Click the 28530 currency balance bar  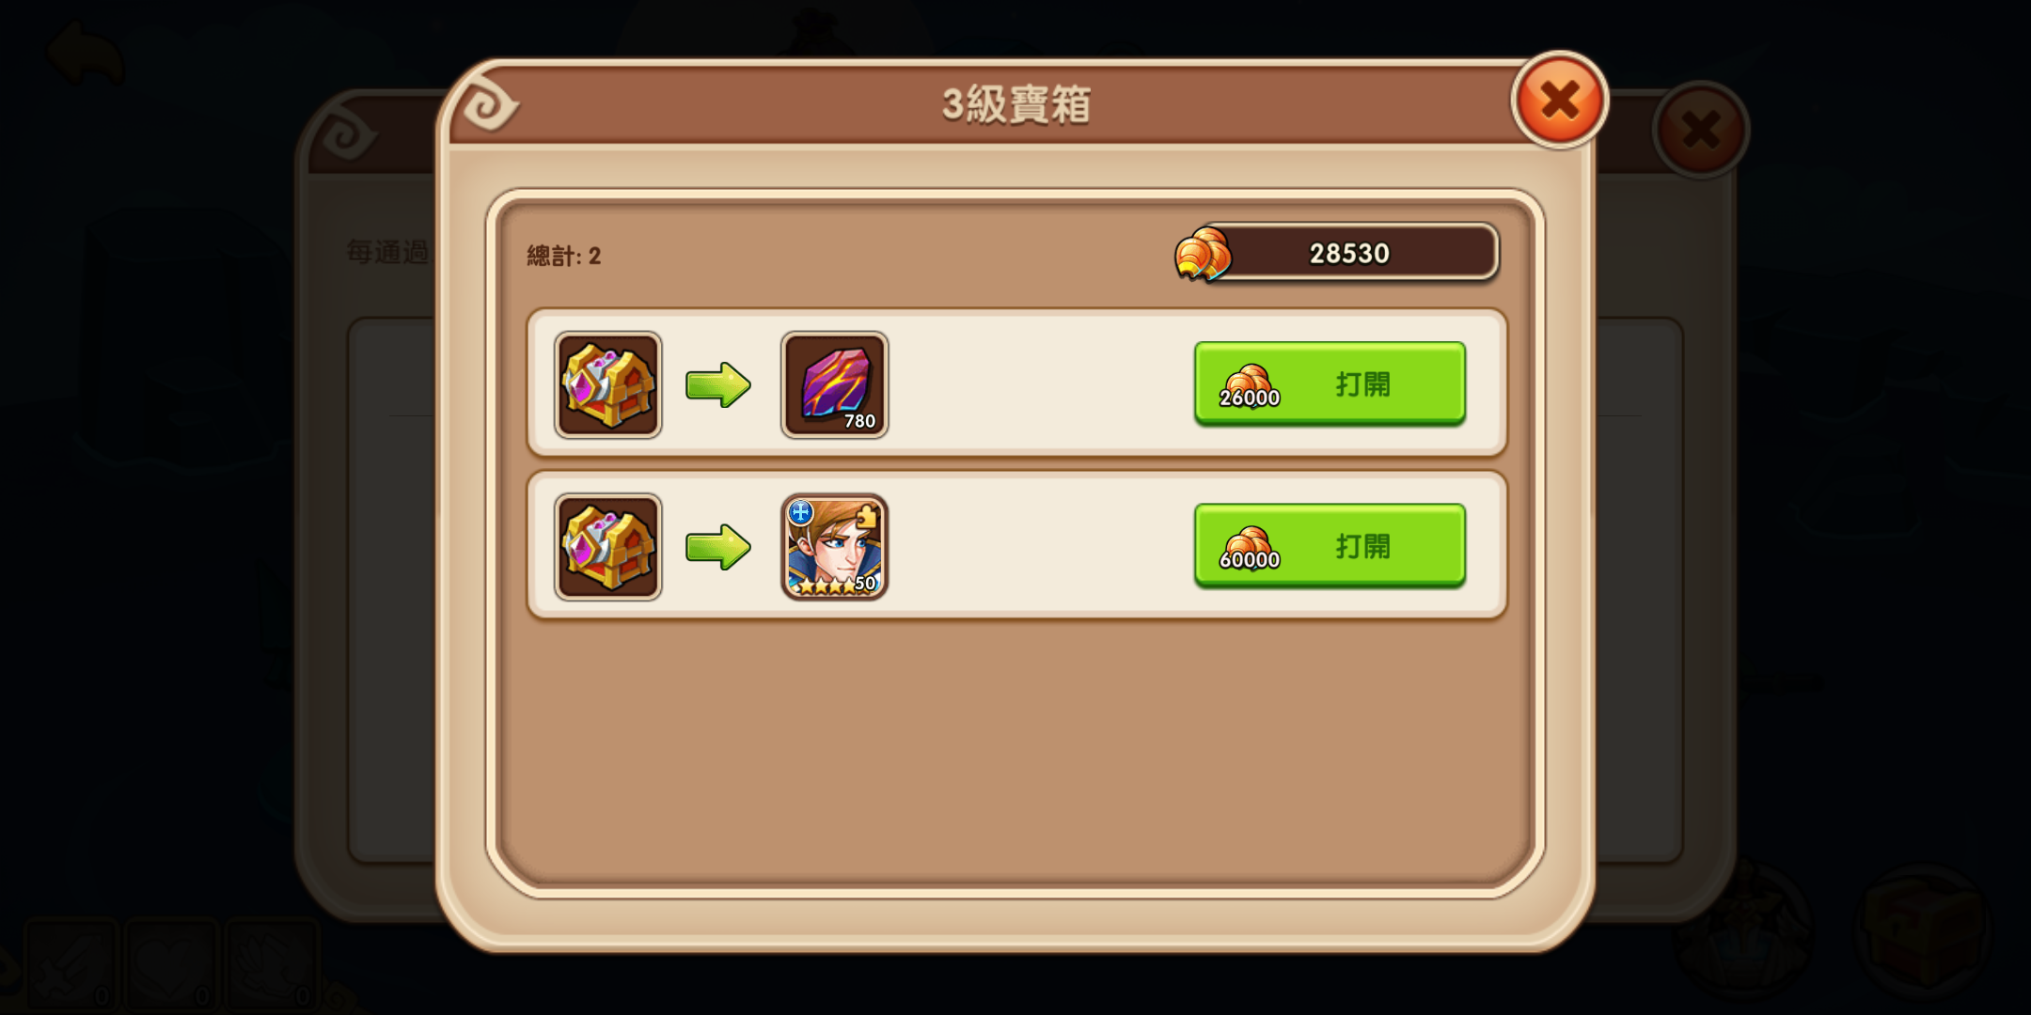click(1349, 253)
